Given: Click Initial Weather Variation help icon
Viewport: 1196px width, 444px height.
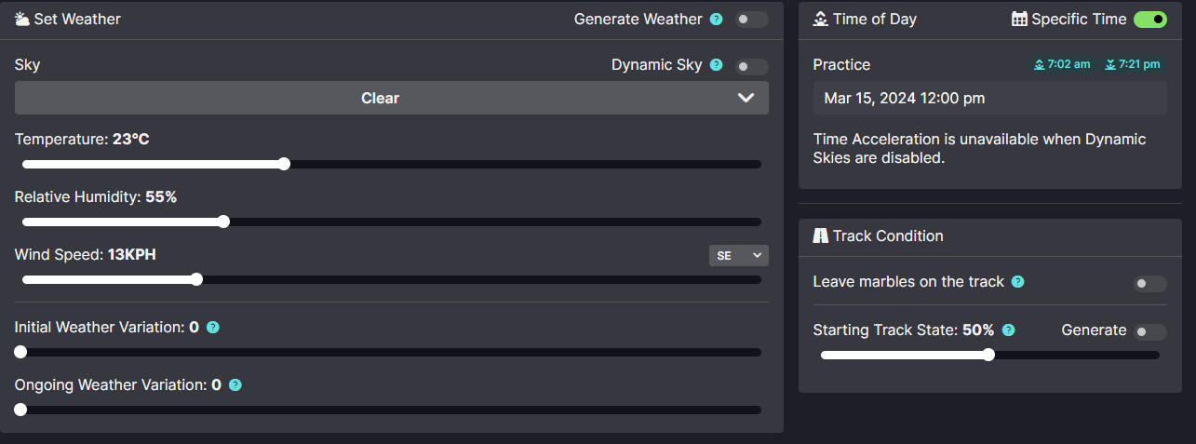Looking at the screenshot, I should point(213,328).
